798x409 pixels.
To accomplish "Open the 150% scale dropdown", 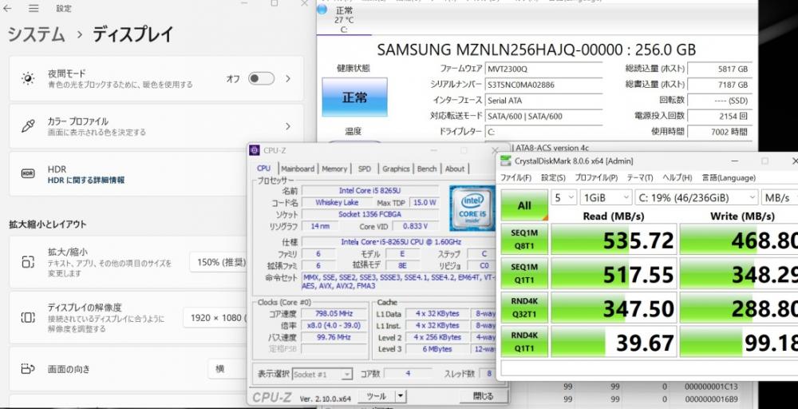I will (x=219, y=262).
